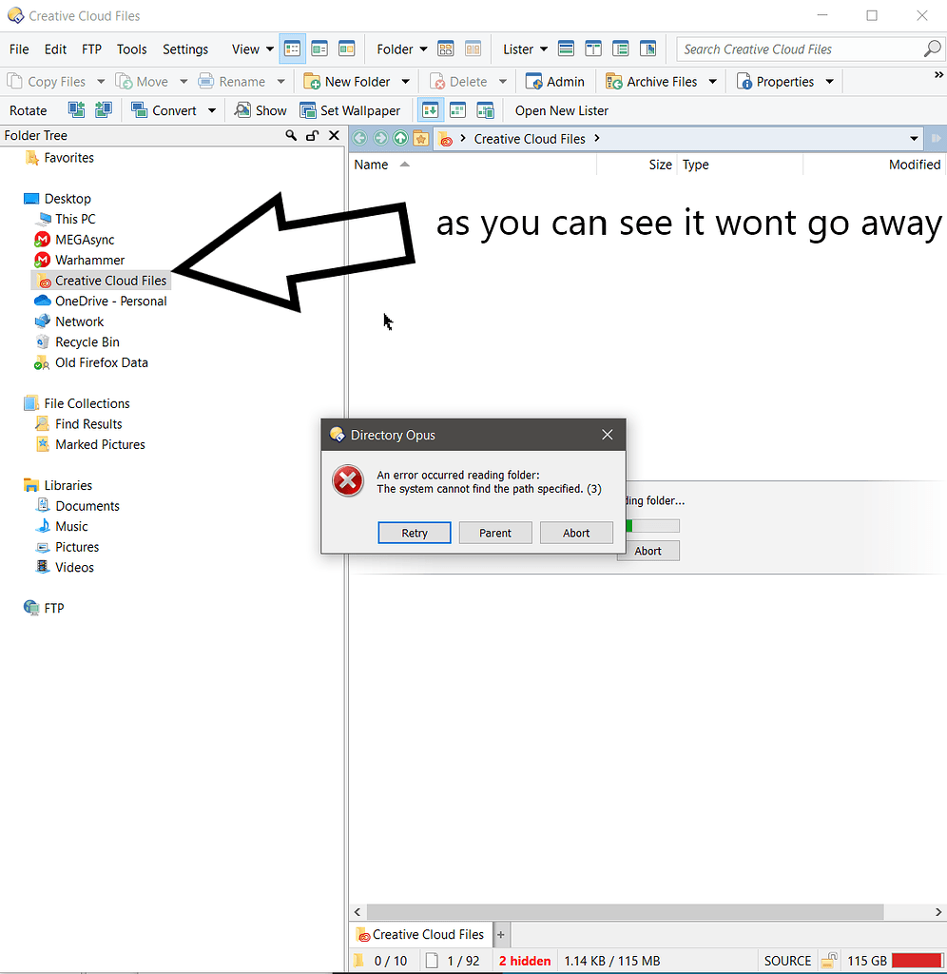The width and height of the screenshot is (947, 974).
Task: Click the search icon in Folder Tree header
Action: tap(292, 136)
